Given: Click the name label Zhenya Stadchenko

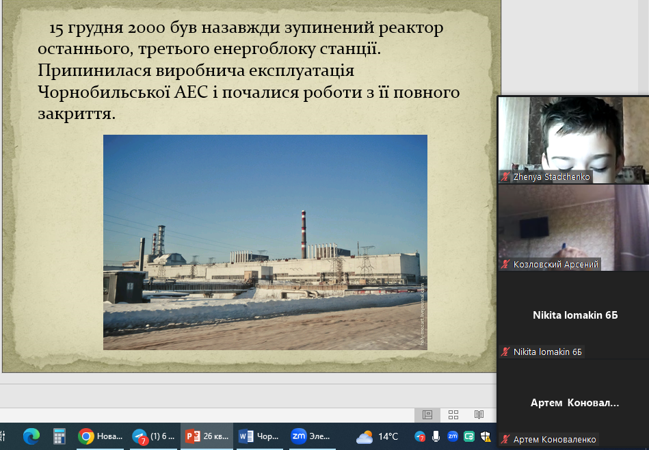Looking at the screenshot, I should (551, 176).
